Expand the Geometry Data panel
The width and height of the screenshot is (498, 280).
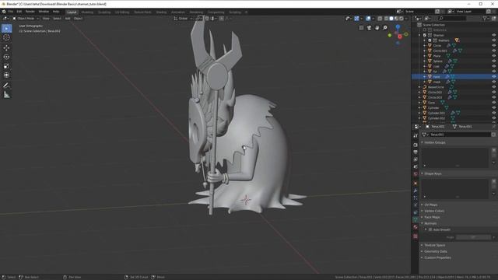[x=436, y=251]
